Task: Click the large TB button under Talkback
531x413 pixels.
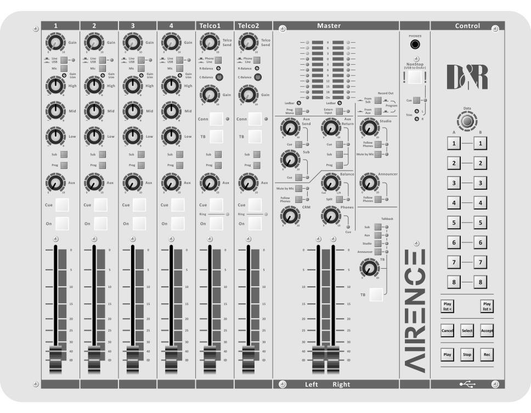Action: [x=376, y=295]
